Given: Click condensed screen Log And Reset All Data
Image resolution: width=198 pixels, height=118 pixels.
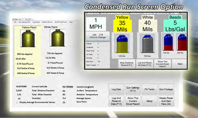Looking at the screenshot, I should click(145, 64).
